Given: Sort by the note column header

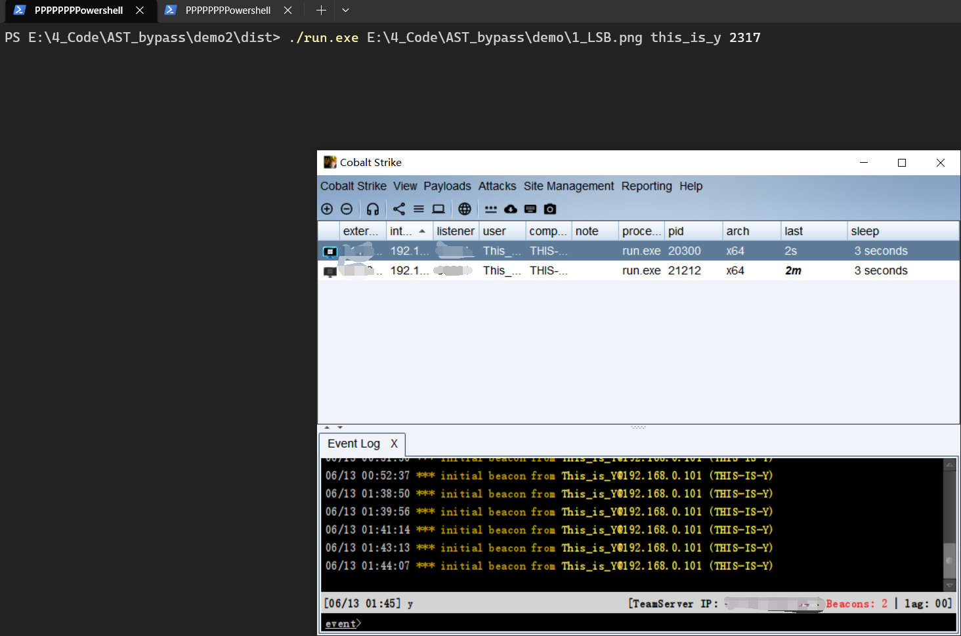Looking at the screenshot, I should click(x=595, y=231).
